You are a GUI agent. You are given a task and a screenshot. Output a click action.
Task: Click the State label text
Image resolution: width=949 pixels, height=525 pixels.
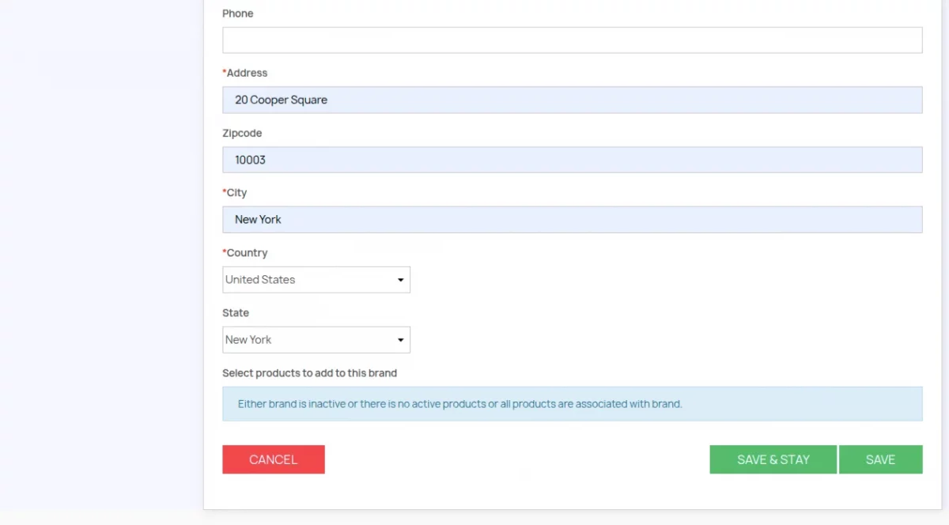tap(236, 313)
